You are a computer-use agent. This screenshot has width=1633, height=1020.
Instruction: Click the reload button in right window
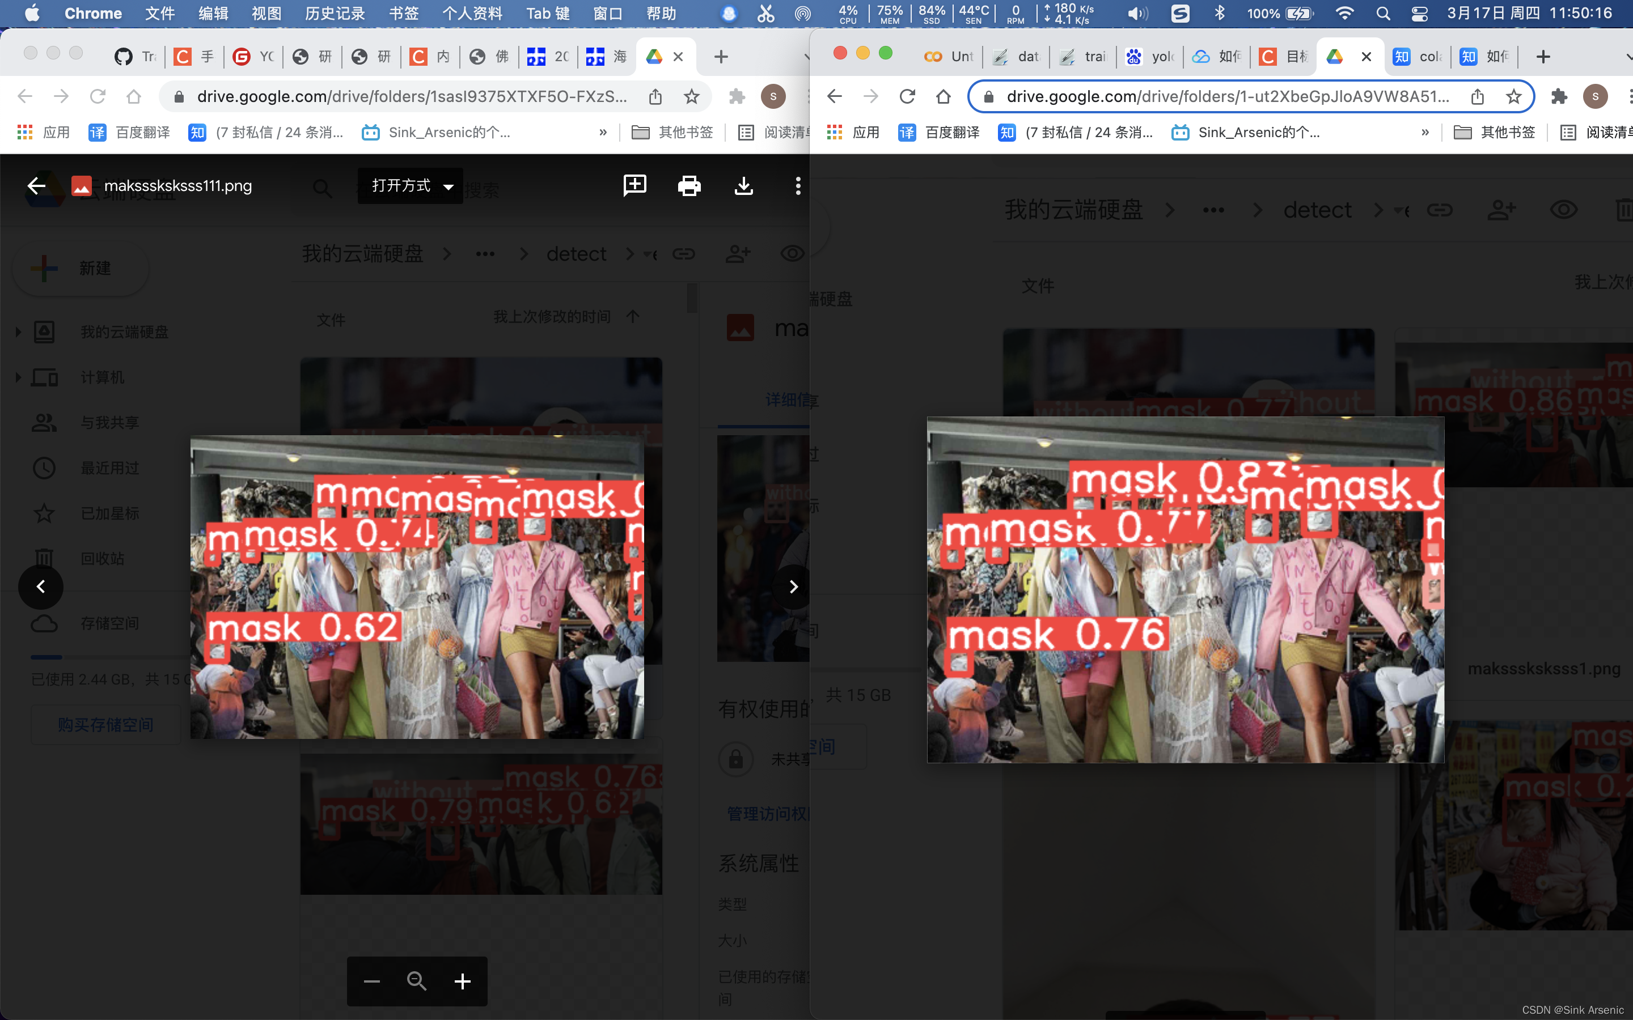(908, 96)
